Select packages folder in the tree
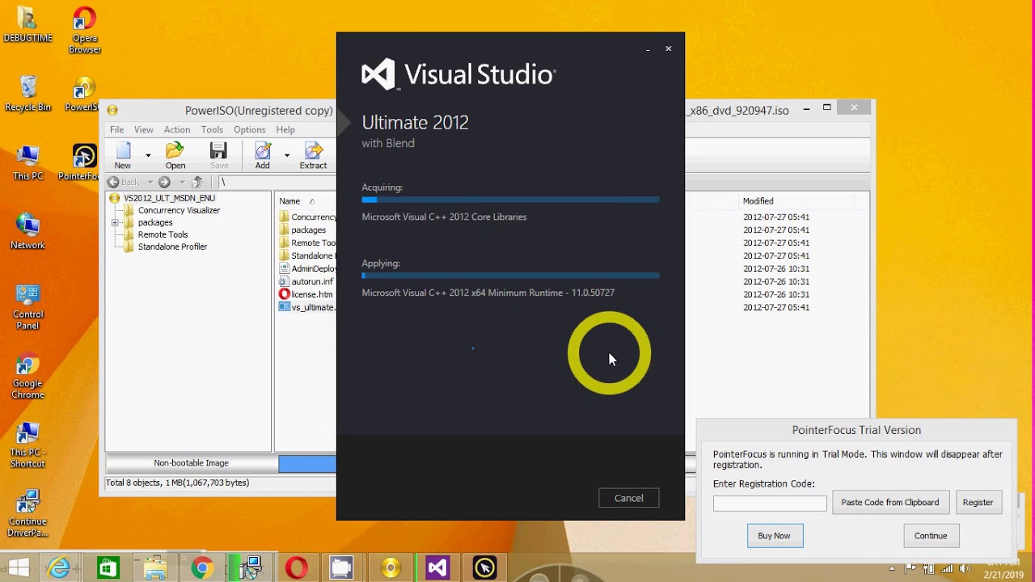The width and height of the screenshot is (1035, 582). (155, 222)
